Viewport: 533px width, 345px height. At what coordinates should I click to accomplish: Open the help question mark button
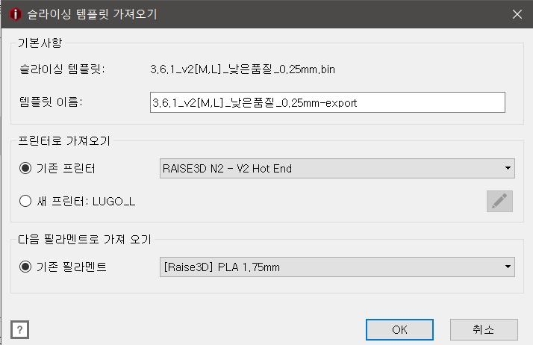click(19, 330)
